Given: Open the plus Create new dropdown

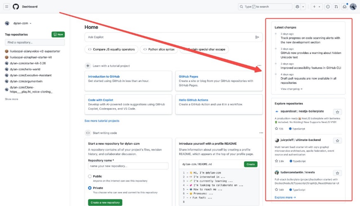Looking at the screenshot, I should (x=317, y=7).
